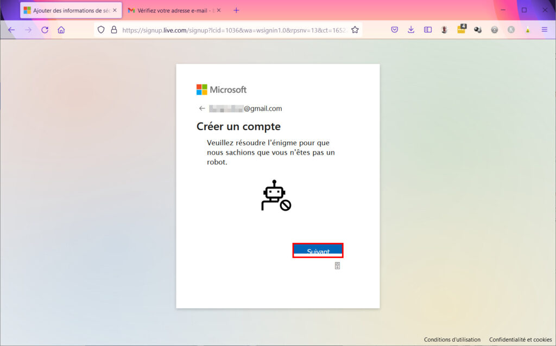This screenshot has width=556, height=346.
Task: Reload the current page
Action: 45,30
